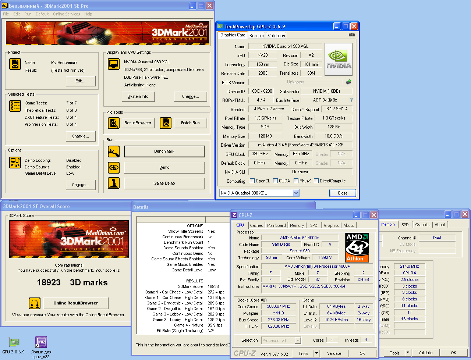The height and width of the screenshot is (360, 471).
Task: Click the GPU-Z title bar icon
Action: point(220,26)
